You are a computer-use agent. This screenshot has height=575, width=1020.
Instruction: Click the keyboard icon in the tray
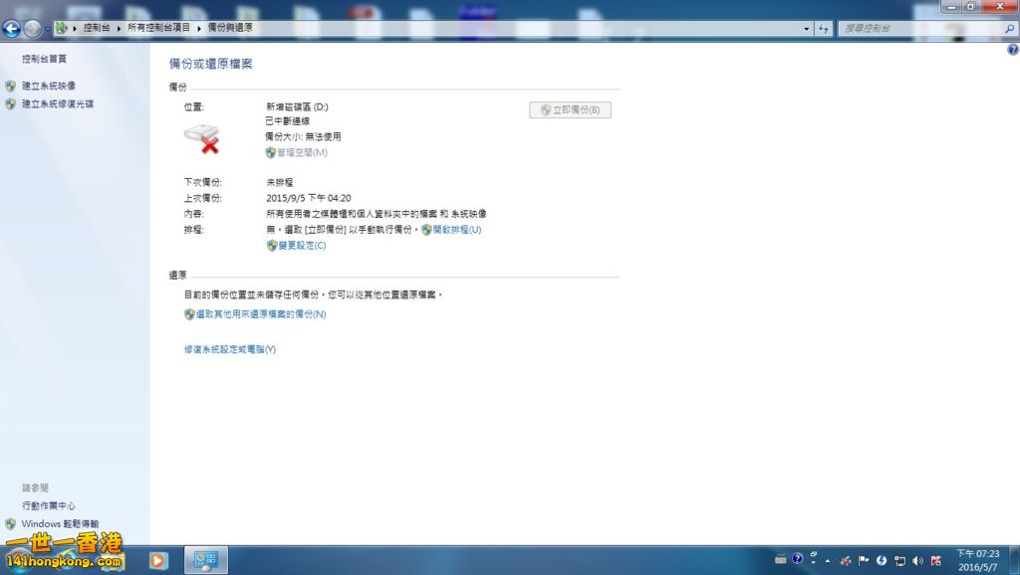pyautogui.click(x=781, y=559)
